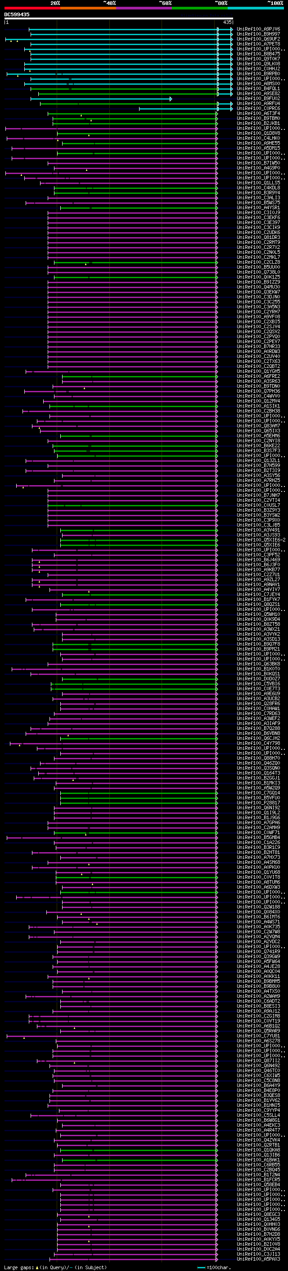
Task: Select the UniRef100_Q7PH36 label
Action: tap(258, 391)
